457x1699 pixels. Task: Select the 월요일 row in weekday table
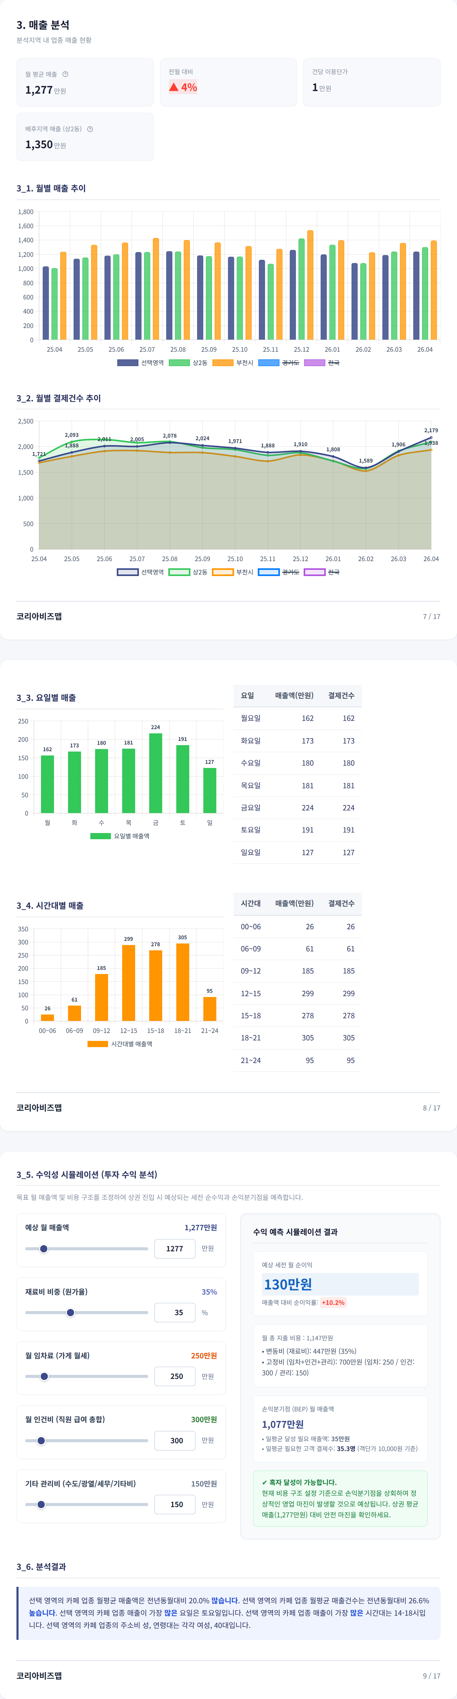click(297, 718)
